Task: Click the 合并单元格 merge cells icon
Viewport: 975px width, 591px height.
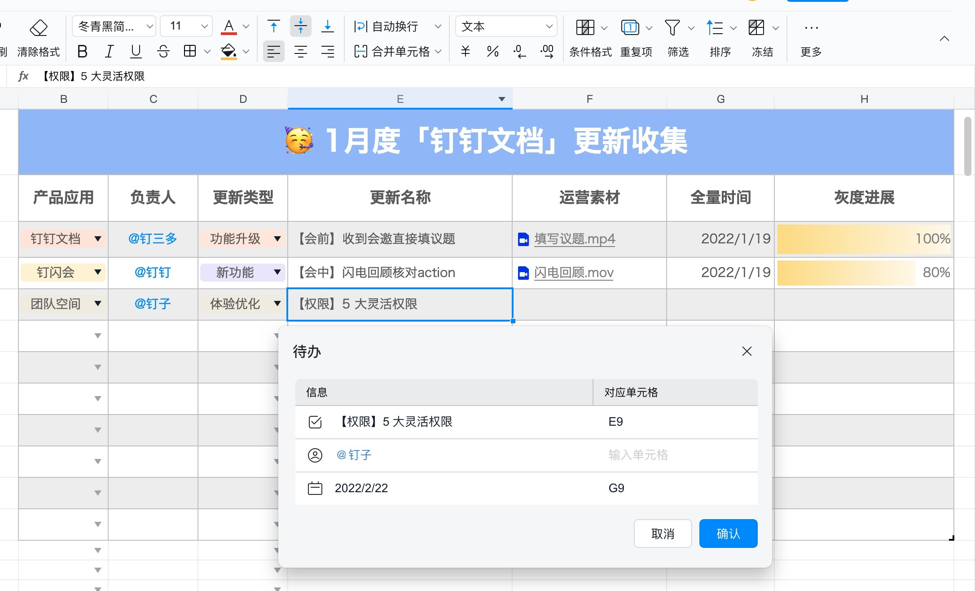Action: click(361, 51)
